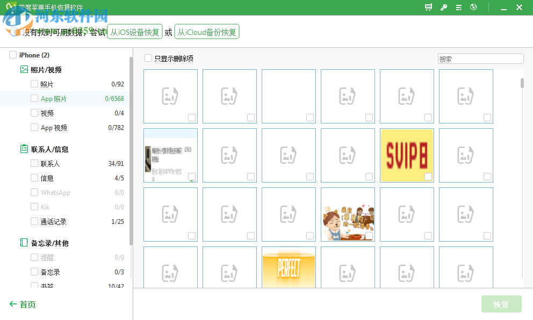Select the 通话记录 row showing 1/25
The width and height of the screenshot is (533, 320).
(x=64, y=222)
